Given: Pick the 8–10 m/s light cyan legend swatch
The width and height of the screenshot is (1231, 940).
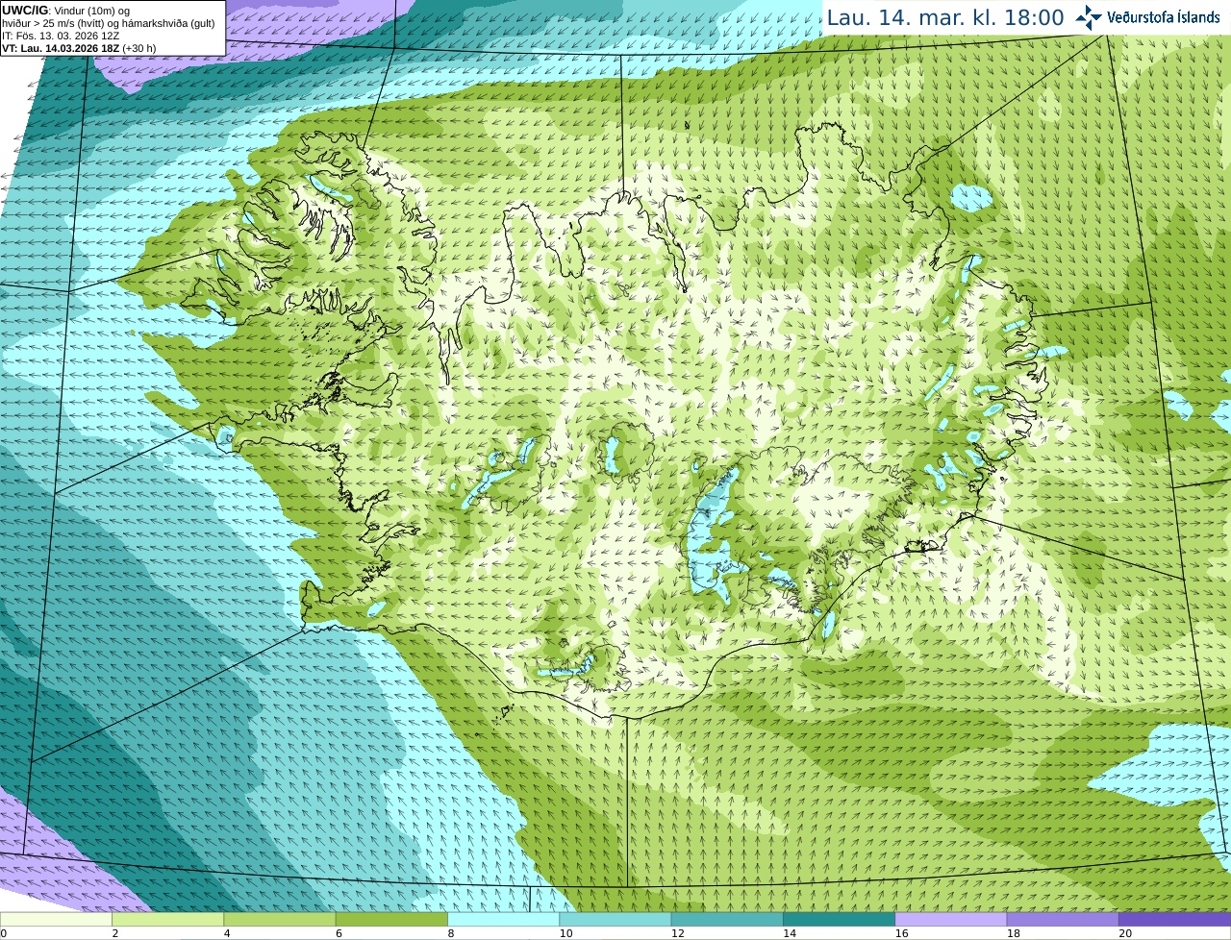Looking at the screenshot, I should click(x=504, y=919).
